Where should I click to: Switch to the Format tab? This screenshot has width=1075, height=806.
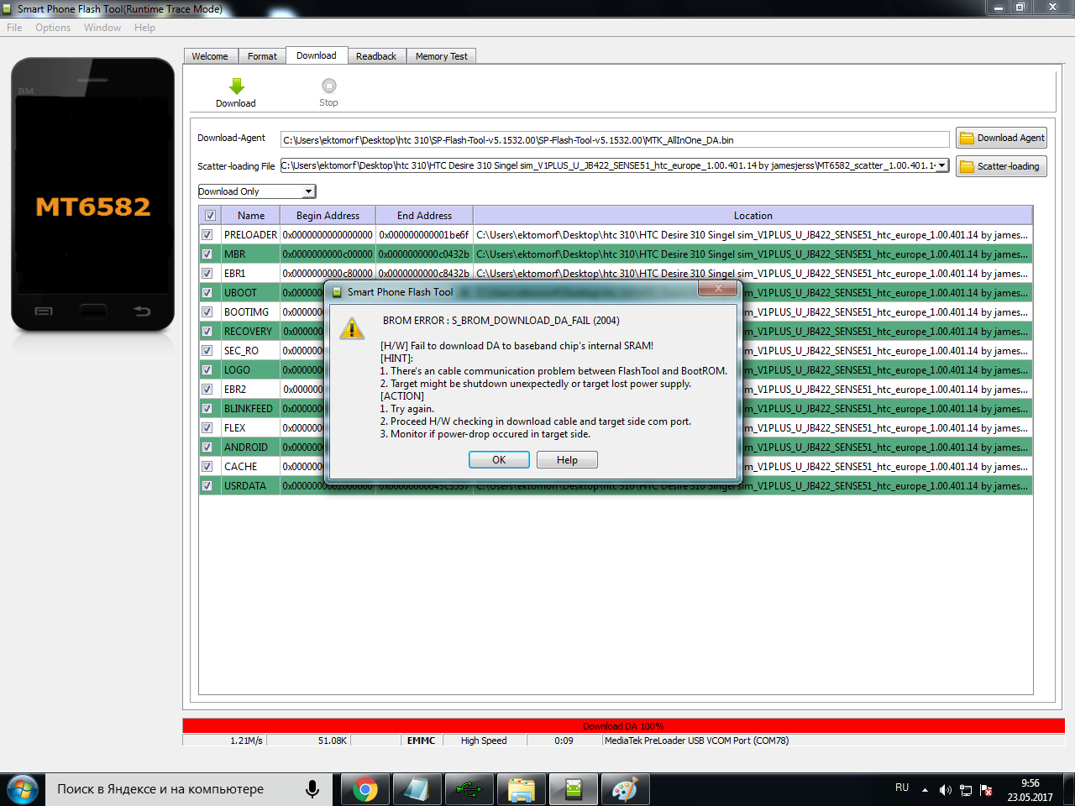click(x=262, y=56)
